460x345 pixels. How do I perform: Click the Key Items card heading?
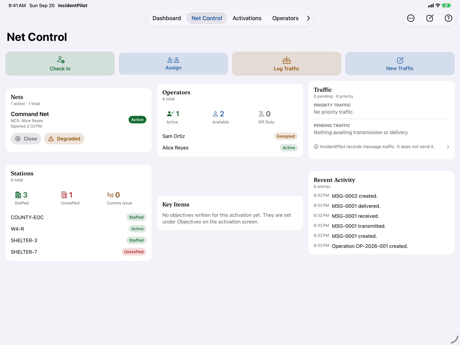pos(176,205)
